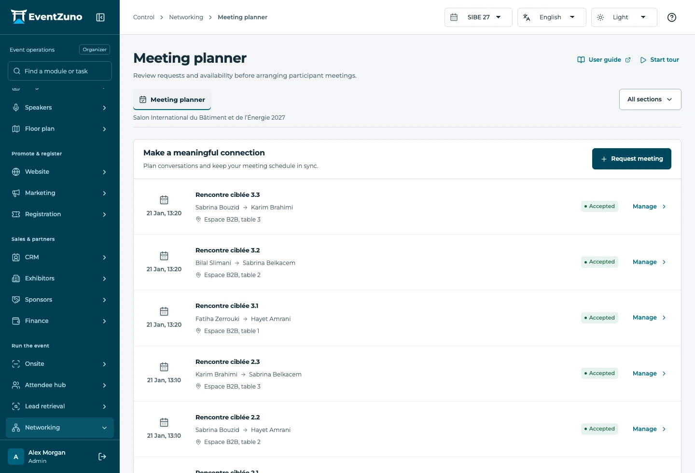Click the Exhibitors building icon

pos(16,278)
